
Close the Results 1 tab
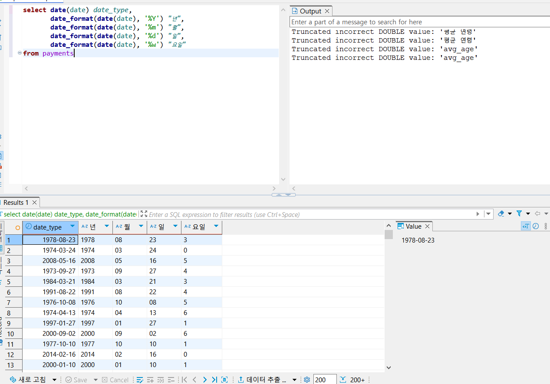[35, 203]
